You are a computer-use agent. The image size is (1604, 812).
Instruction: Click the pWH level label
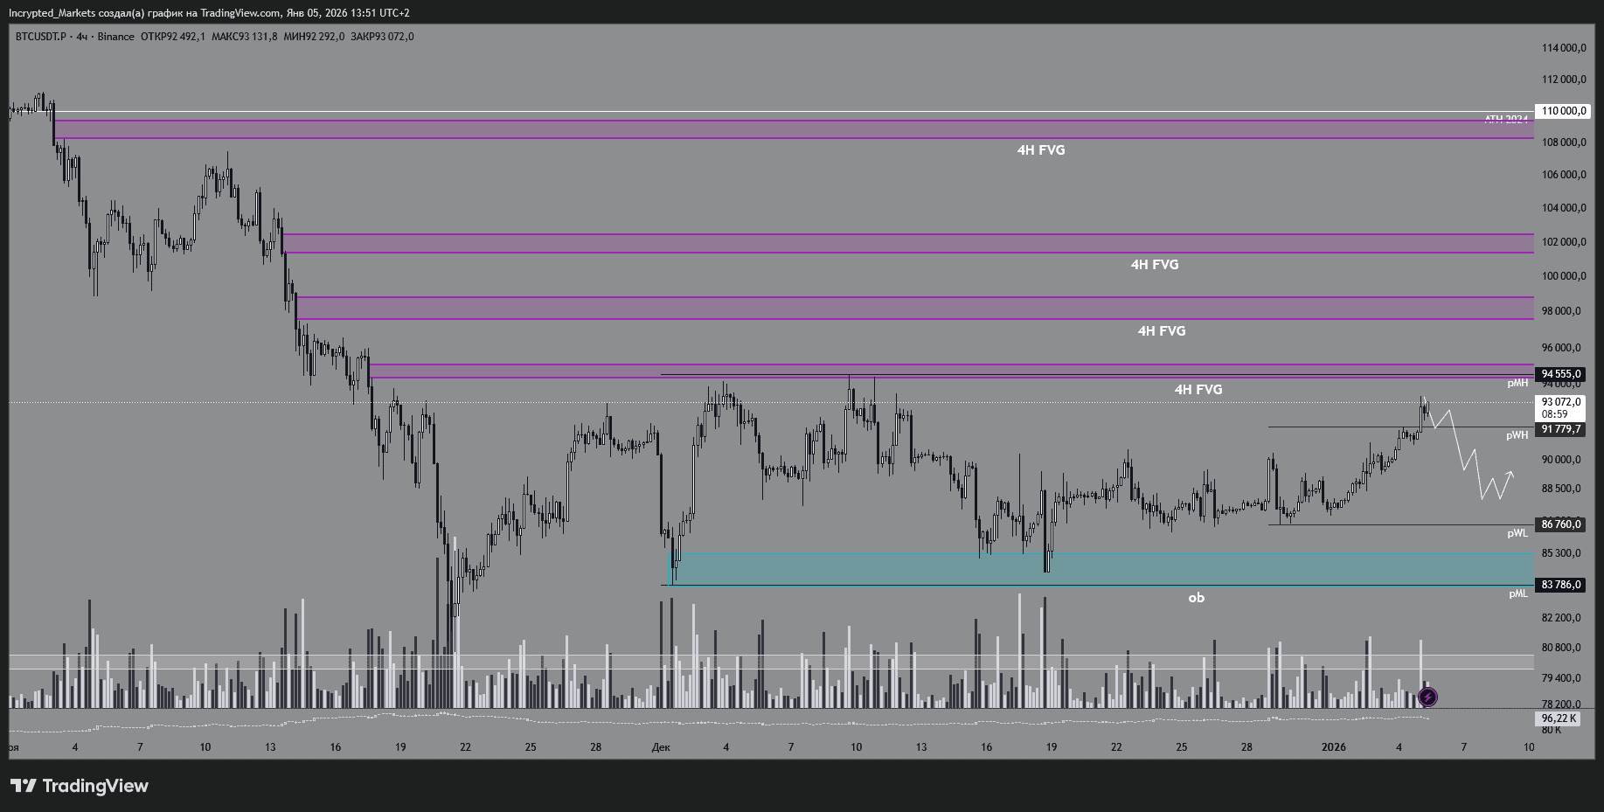1517,434
